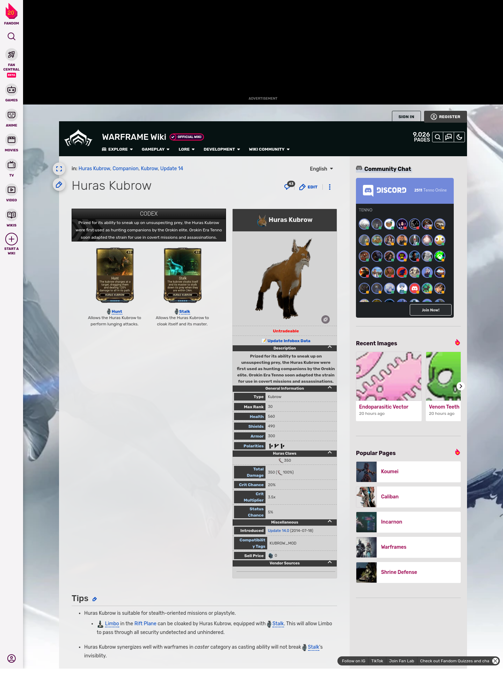Image resolution: width=503 pixels, height=699 pixels.
Task: Open the Limbo link in Tips
Action: (x=112, y=624)
